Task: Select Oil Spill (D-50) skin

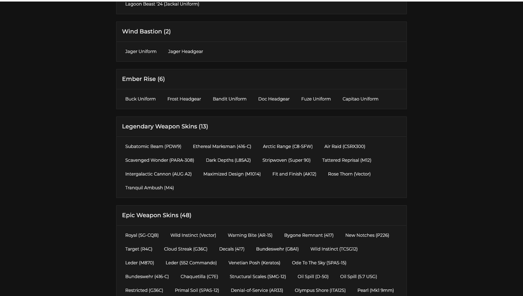Action: coord(313,277)
